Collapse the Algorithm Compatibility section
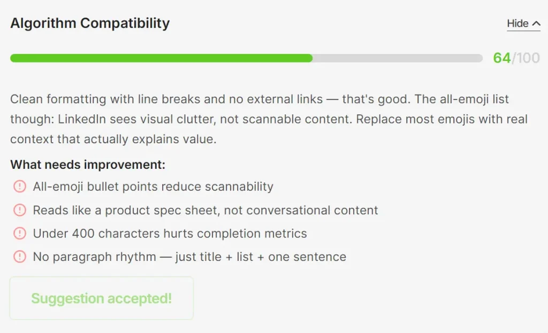 (523, 23)
